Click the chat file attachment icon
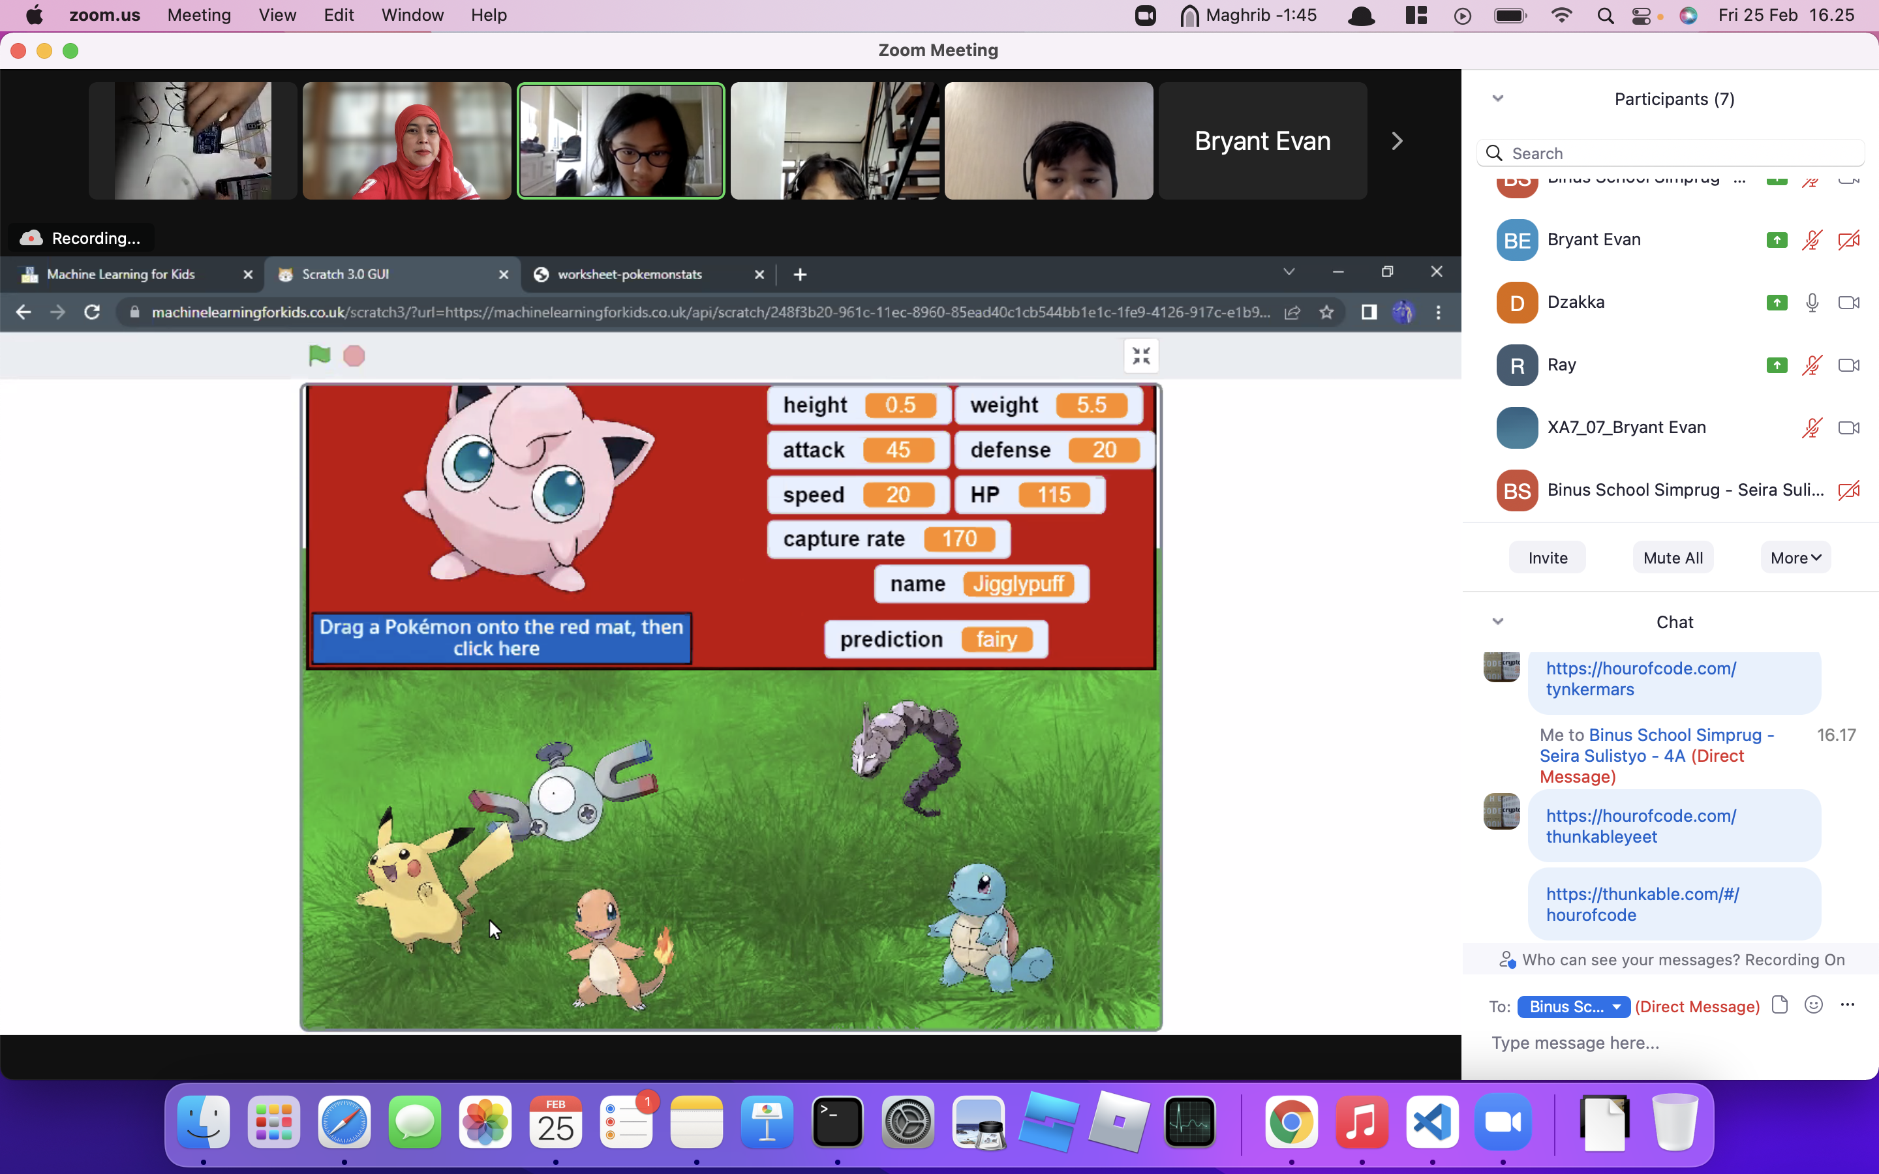 tap(1780, 1004)
